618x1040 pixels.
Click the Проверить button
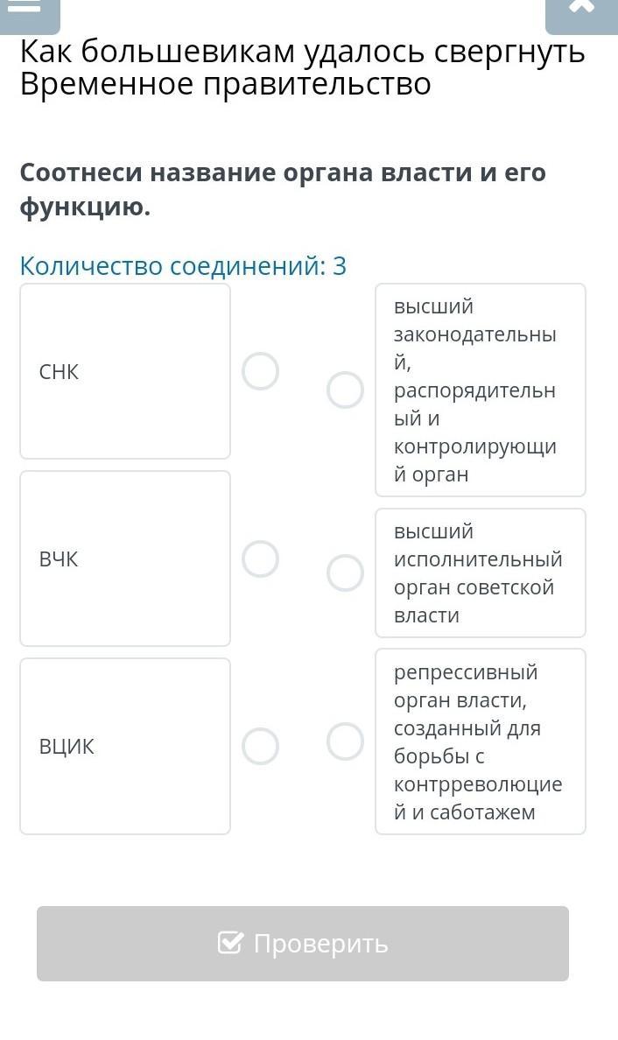(303, 943)
